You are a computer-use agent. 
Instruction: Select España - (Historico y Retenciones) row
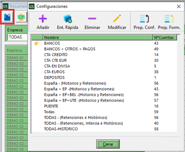pos(104,83)
